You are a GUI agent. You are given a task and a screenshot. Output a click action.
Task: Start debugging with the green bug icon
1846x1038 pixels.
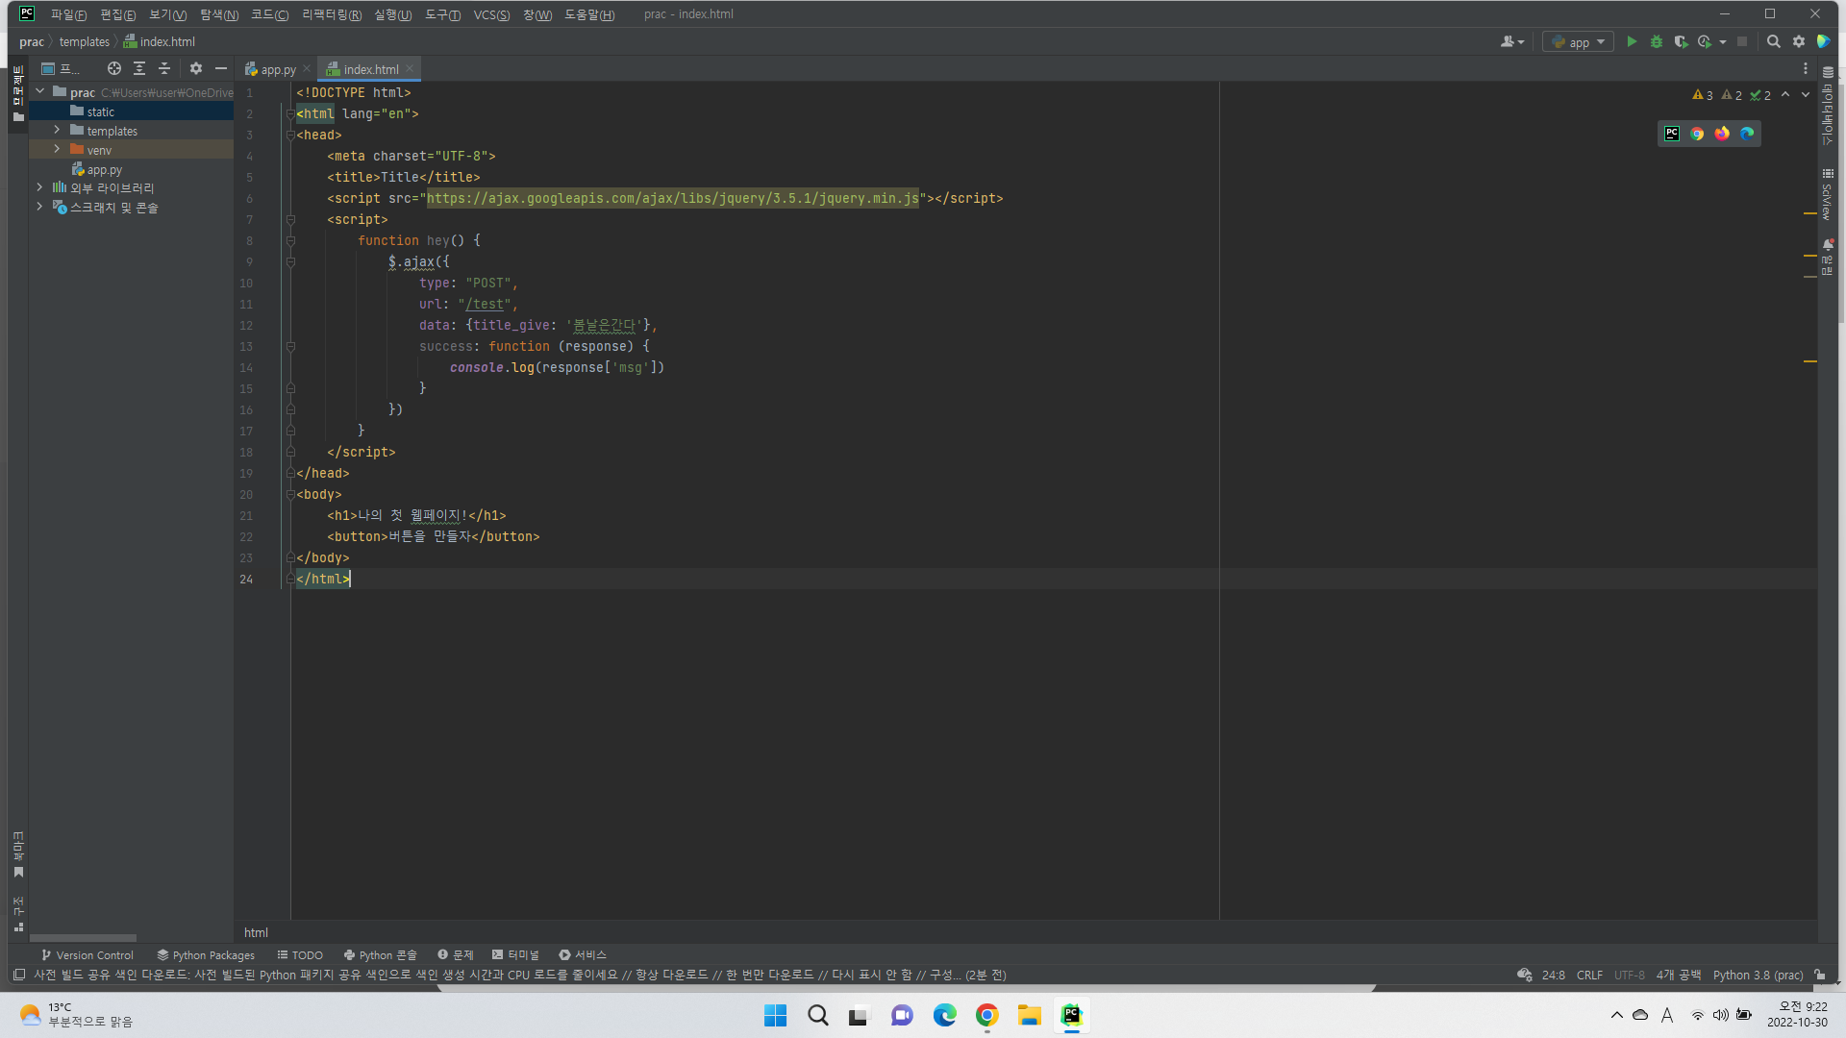point(1656,41)
